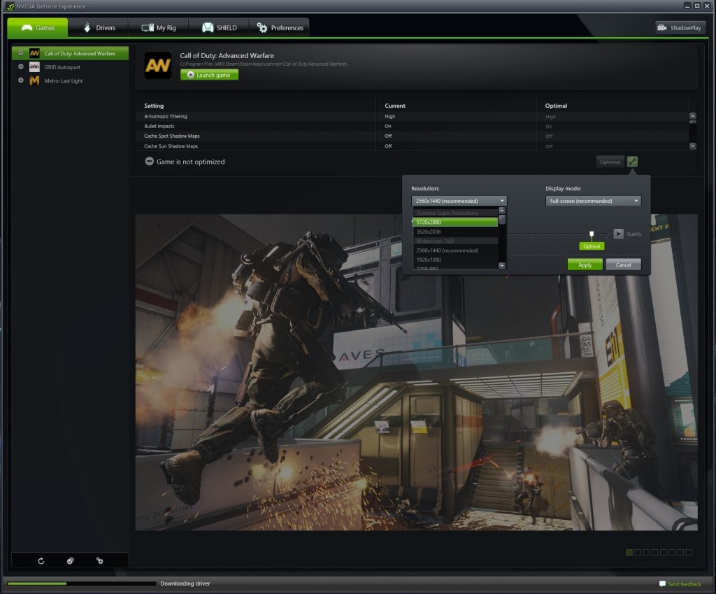
Task: Choose 1920x1080 from the resolution list
Action: [455, 260]
